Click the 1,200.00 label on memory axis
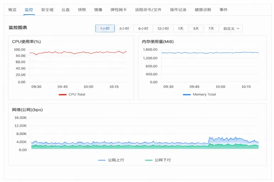 click(150, 58)
